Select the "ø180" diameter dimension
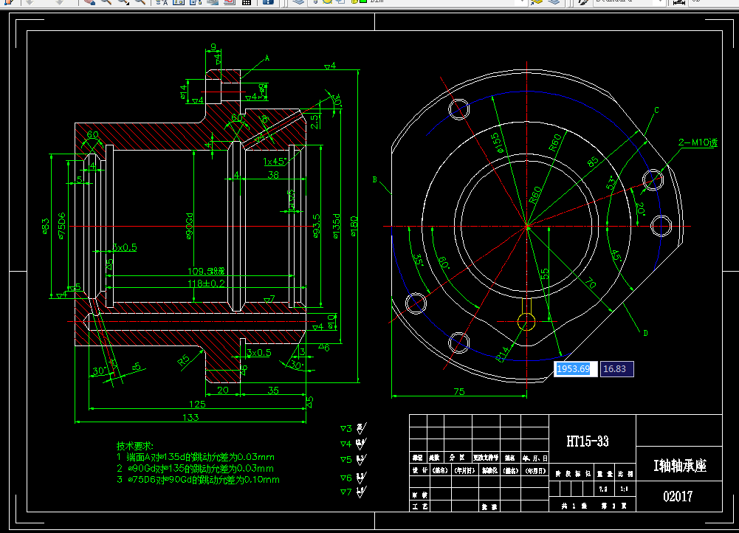The height and width of the screenshot is (533, 739). click(x=354, y=226)
